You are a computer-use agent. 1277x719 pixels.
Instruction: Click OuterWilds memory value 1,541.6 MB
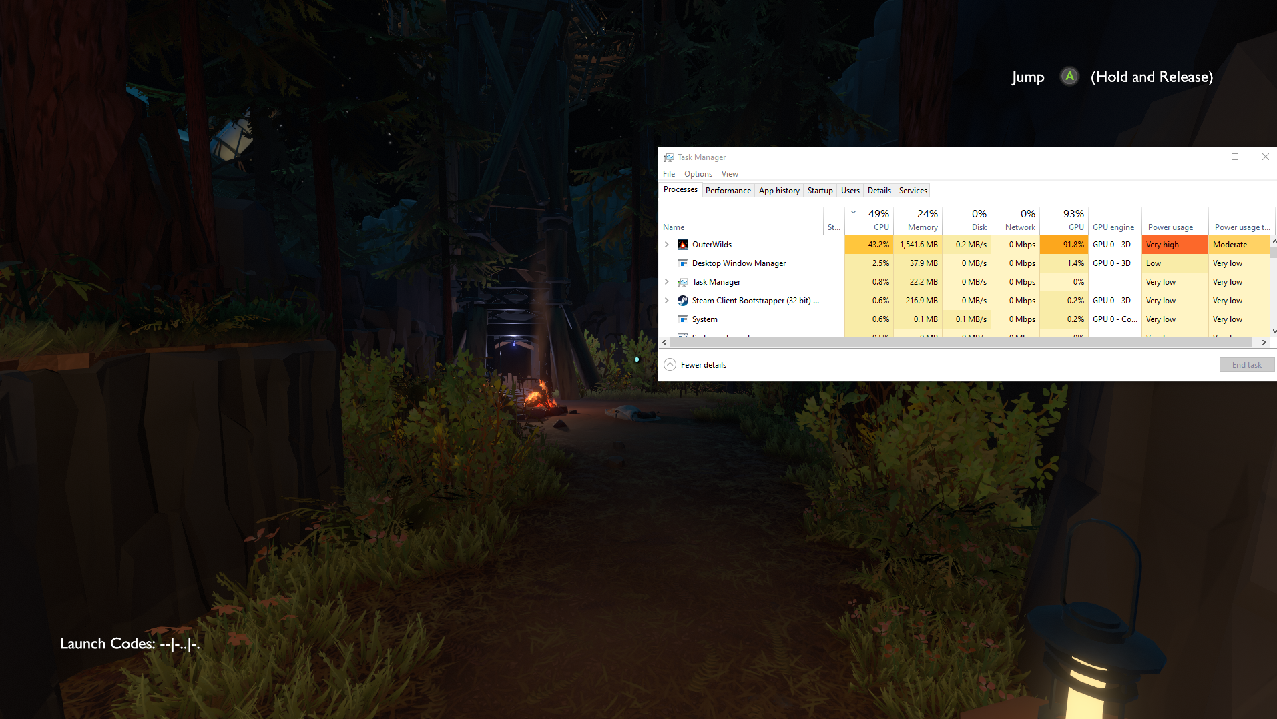click(x=919, y=245)
